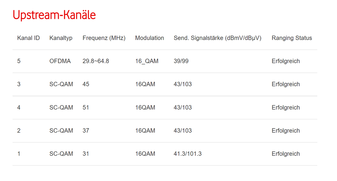
Task: Click the 29.8~64.8 frequency value
Action: [96, 61]
